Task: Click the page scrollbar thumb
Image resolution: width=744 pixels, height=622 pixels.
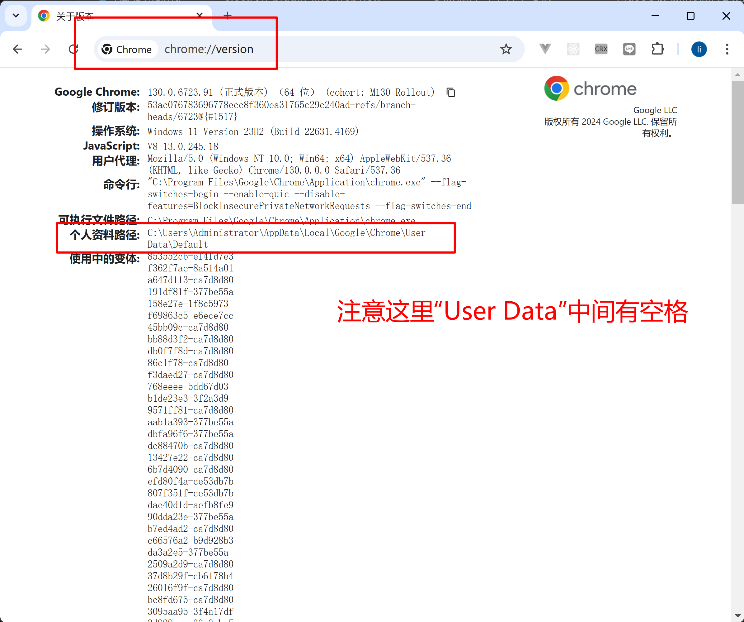Action: point(738,142)
